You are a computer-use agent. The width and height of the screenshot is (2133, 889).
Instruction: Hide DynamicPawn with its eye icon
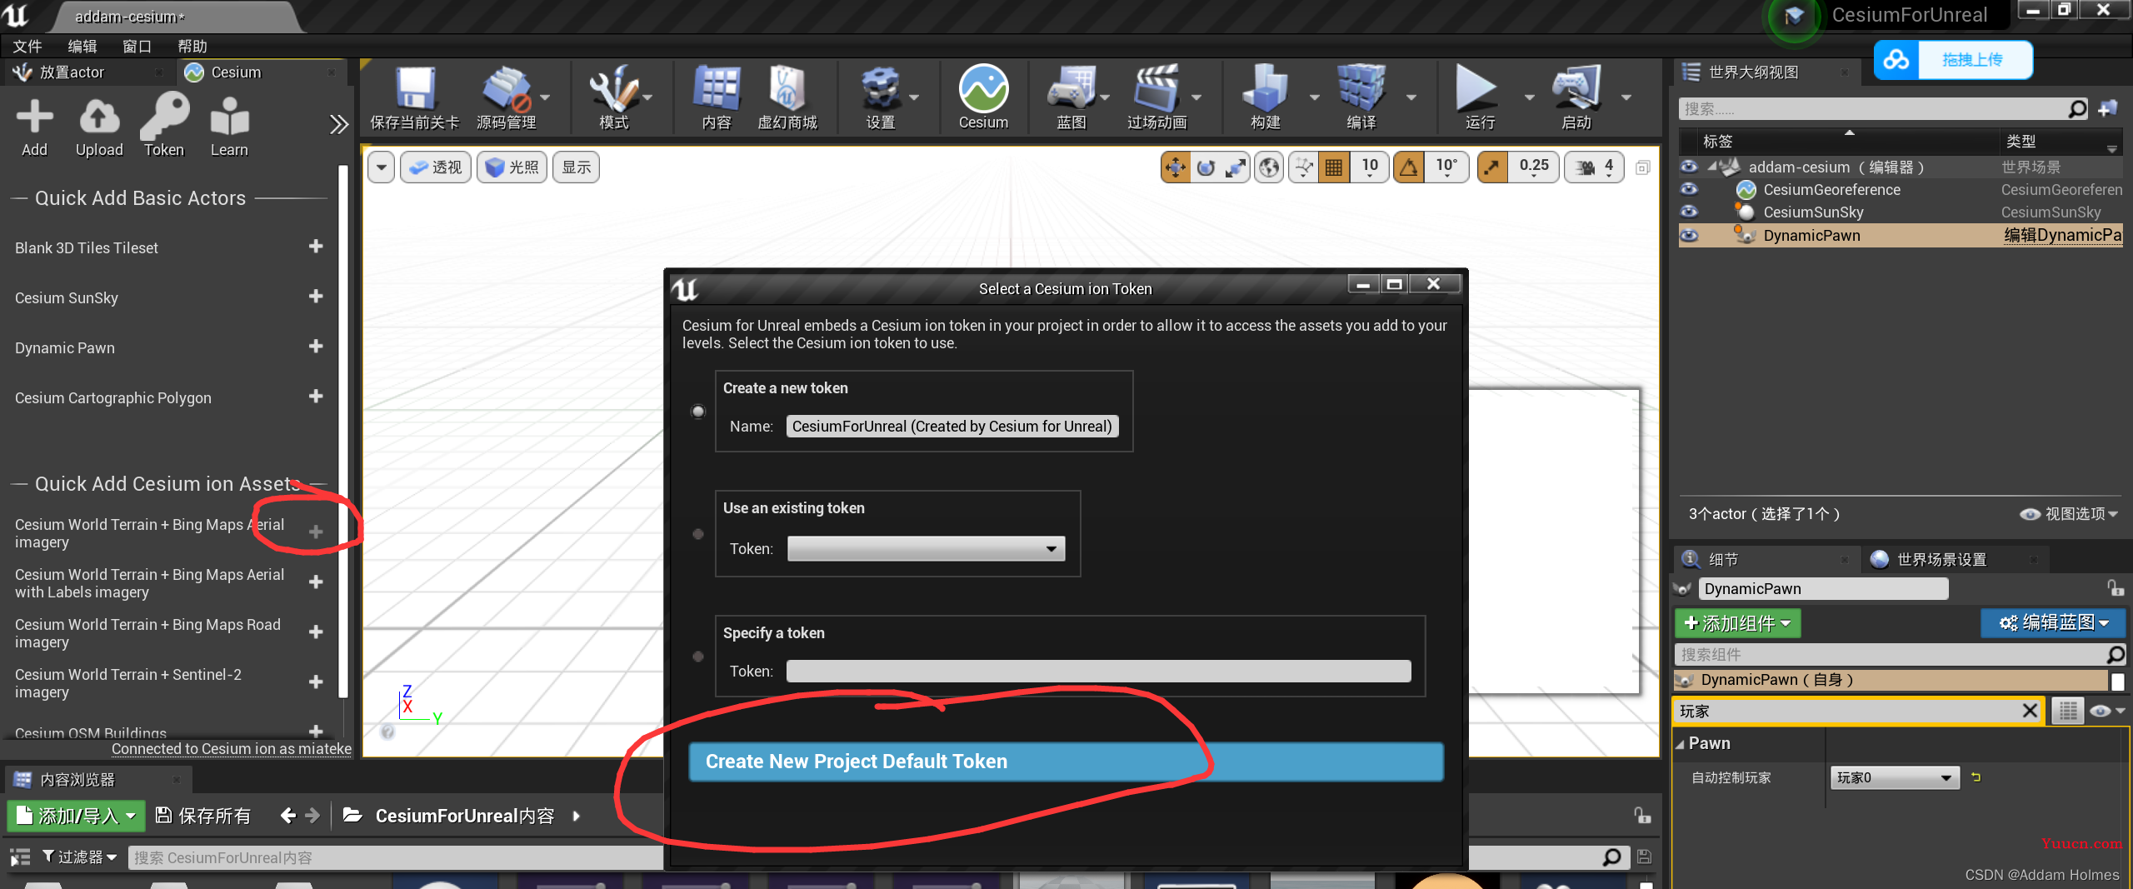(x=1689, y=235)
